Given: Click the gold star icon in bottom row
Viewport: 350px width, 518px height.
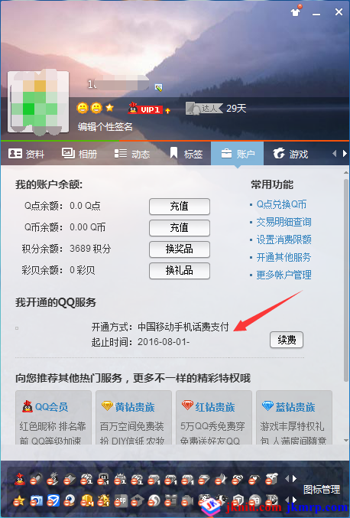Looking at the screenshot, I should (x=19, y=501).
